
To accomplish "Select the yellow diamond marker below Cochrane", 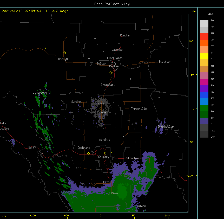I will tap(88, 153).
